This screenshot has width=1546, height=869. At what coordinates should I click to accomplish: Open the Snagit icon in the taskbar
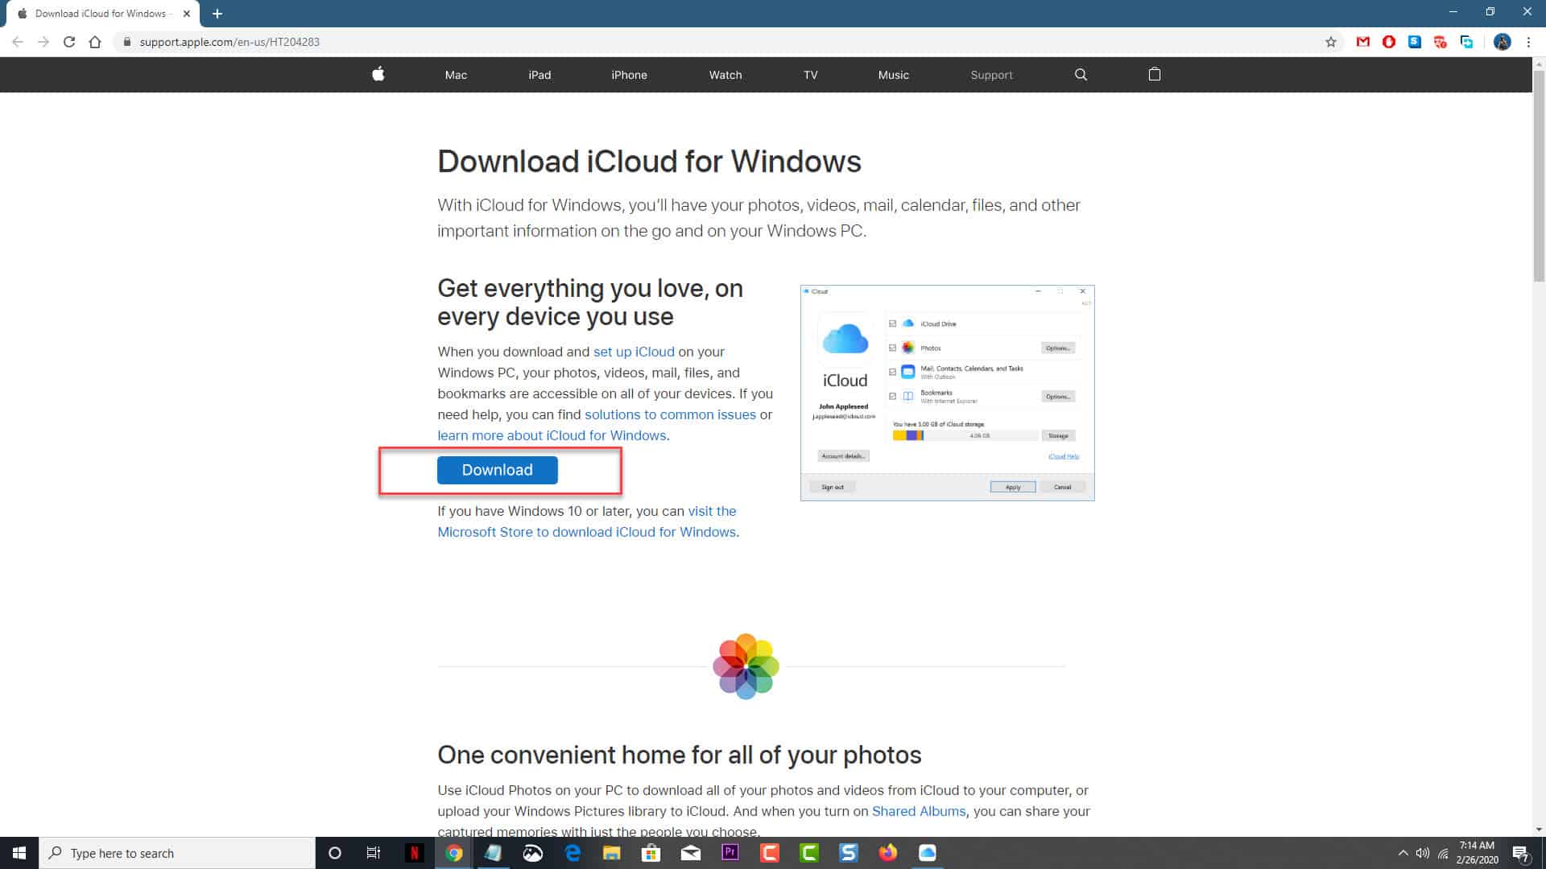849,853
